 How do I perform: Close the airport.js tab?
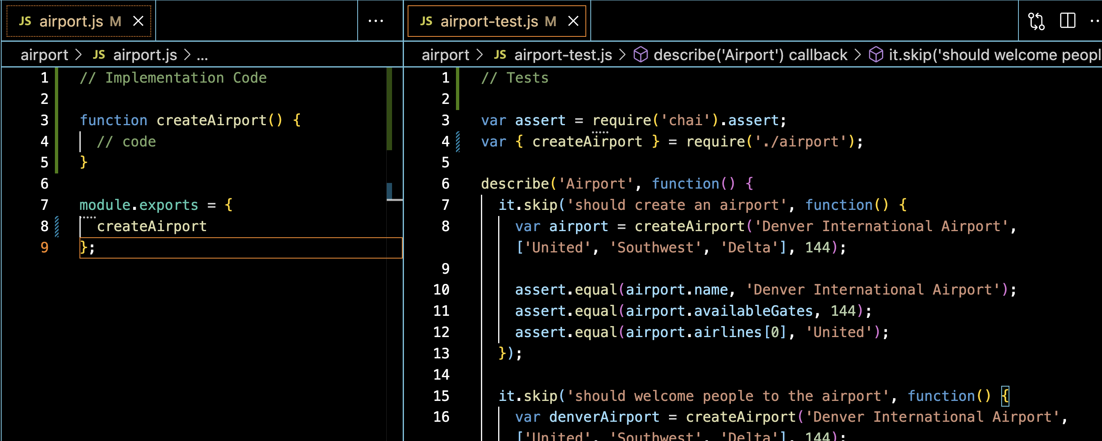pyautogui.click(x=138, y=20)
